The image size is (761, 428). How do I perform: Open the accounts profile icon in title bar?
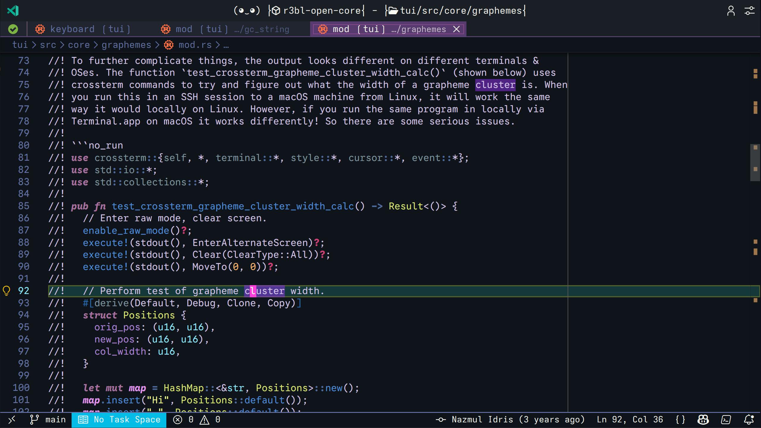[x=731, y=11]
